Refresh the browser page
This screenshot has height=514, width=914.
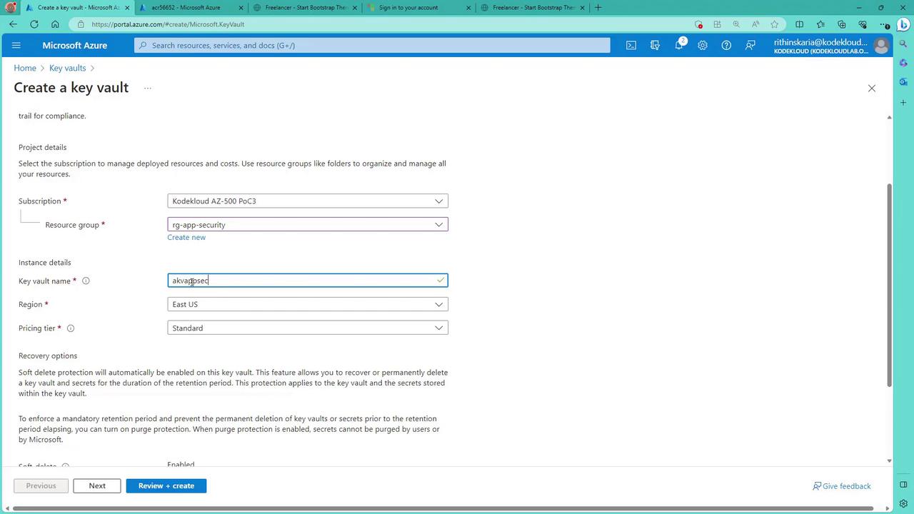(x=34, y=24)
